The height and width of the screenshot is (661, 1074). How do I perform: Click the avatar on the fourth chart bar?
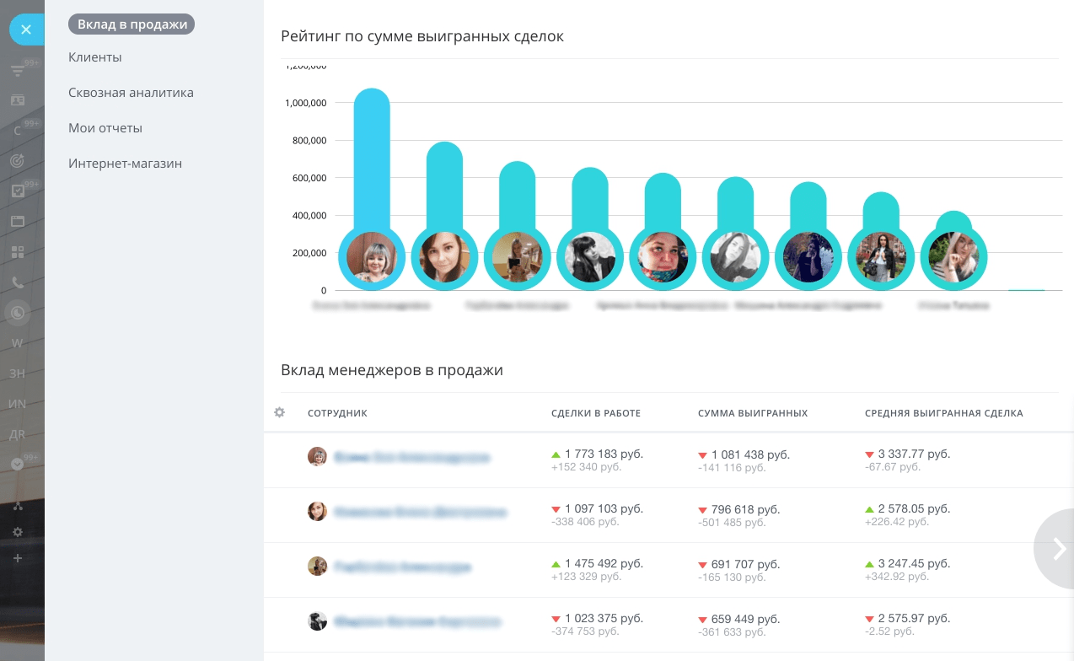590,257
